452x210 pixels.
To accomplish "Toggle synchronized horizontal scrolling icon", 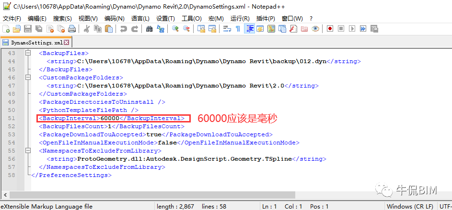I will point(212,29).
